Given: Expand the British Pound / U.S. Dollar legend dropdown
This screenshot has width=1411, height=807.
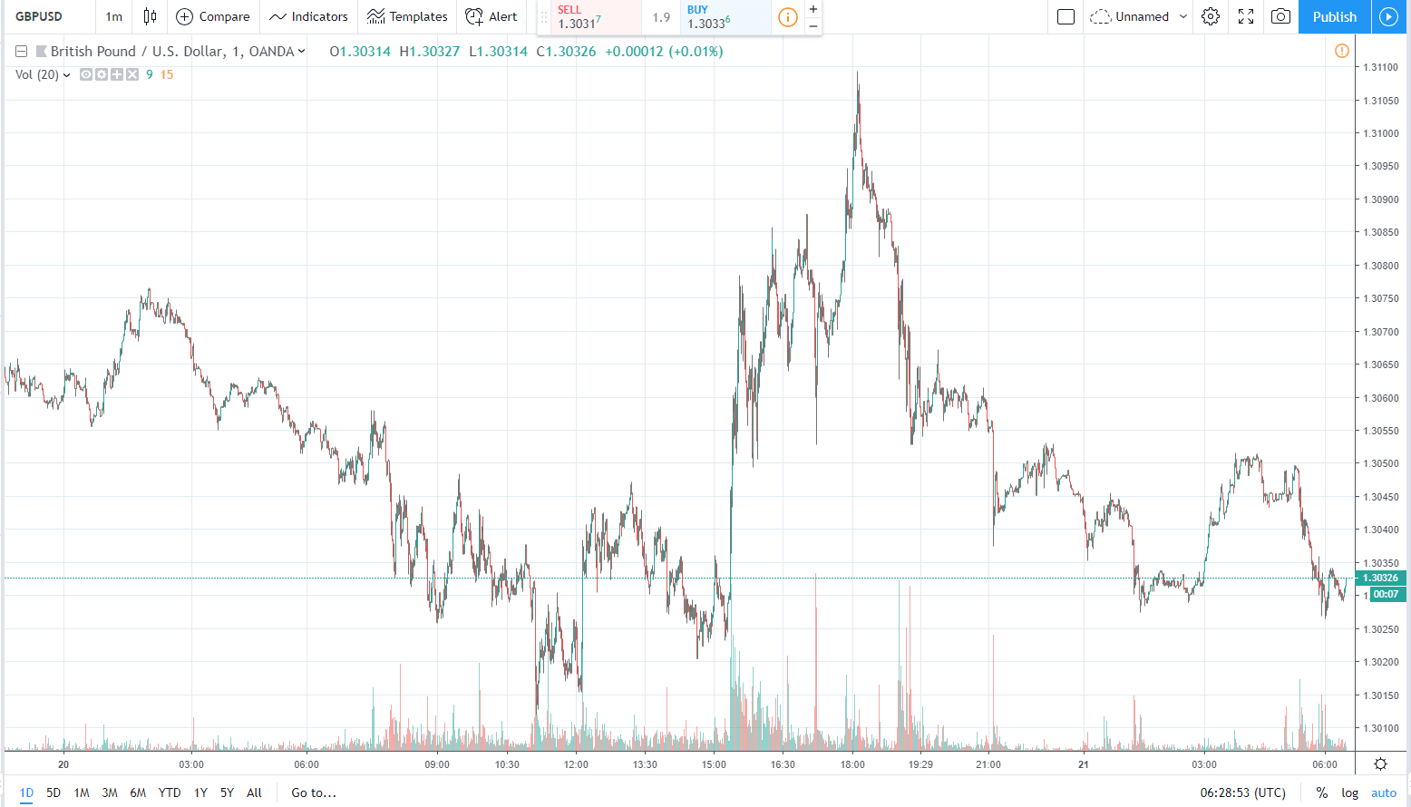Looking at the screenshot, I should pyautogui.click(x=302, y=52).
